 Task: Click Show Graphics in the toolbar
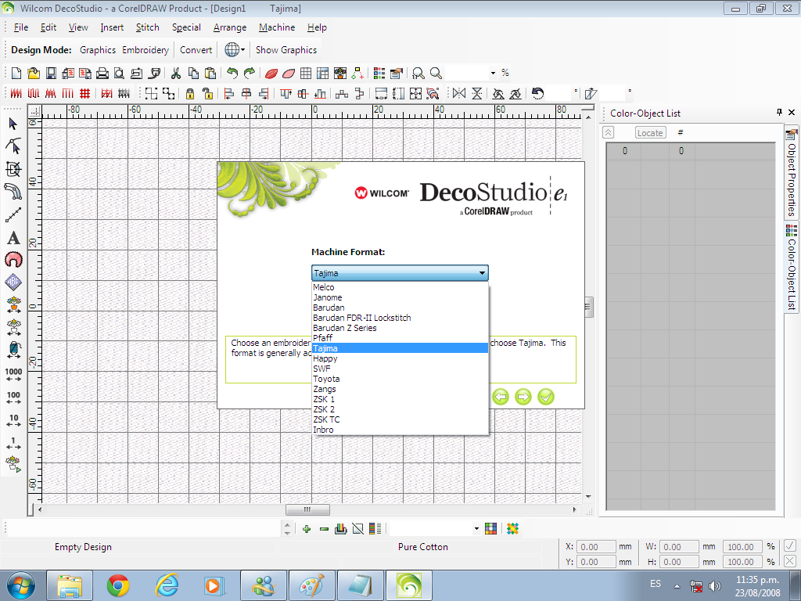pos(286,50)
